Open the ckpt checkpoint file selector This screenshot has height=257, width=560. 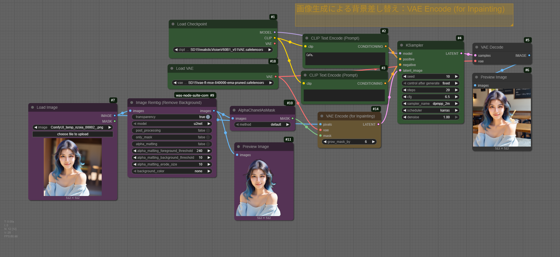click(223, 50)
